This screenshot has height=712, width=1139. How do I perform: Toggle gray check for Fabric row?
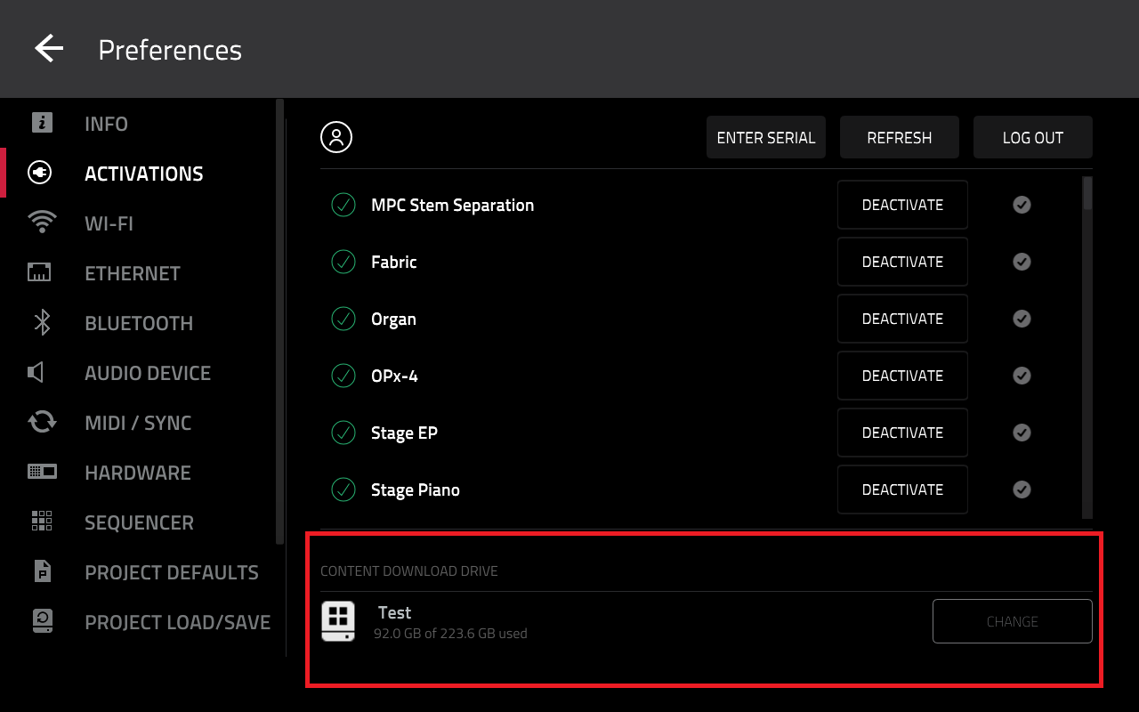pyautogui.click(x=1022, y=262)
